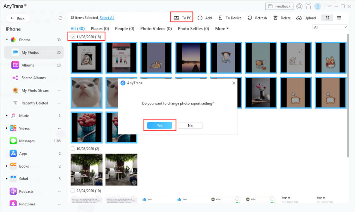Viewport: 355px width, 212px height.
Task: Open the All filter combo box
Action: click(330, 27)
